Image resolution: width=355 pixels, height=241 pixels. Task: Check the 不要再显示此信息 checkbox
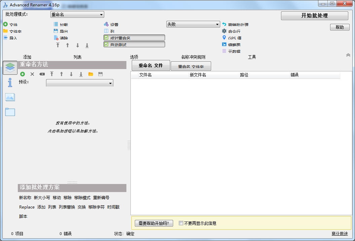point(181,223)
